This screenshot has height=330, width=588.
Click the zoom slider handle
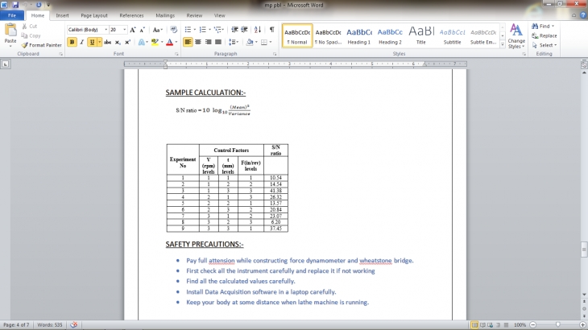click(558, 324)
